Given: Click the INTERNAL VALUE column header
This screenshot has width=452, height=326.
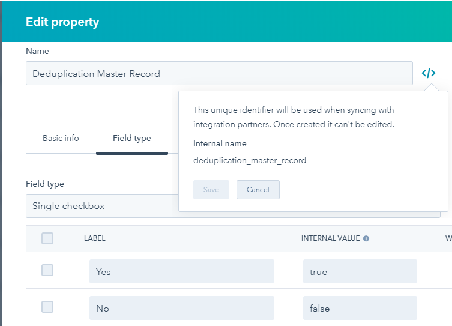Looking at the screenshot, I should tap(330, 238).
